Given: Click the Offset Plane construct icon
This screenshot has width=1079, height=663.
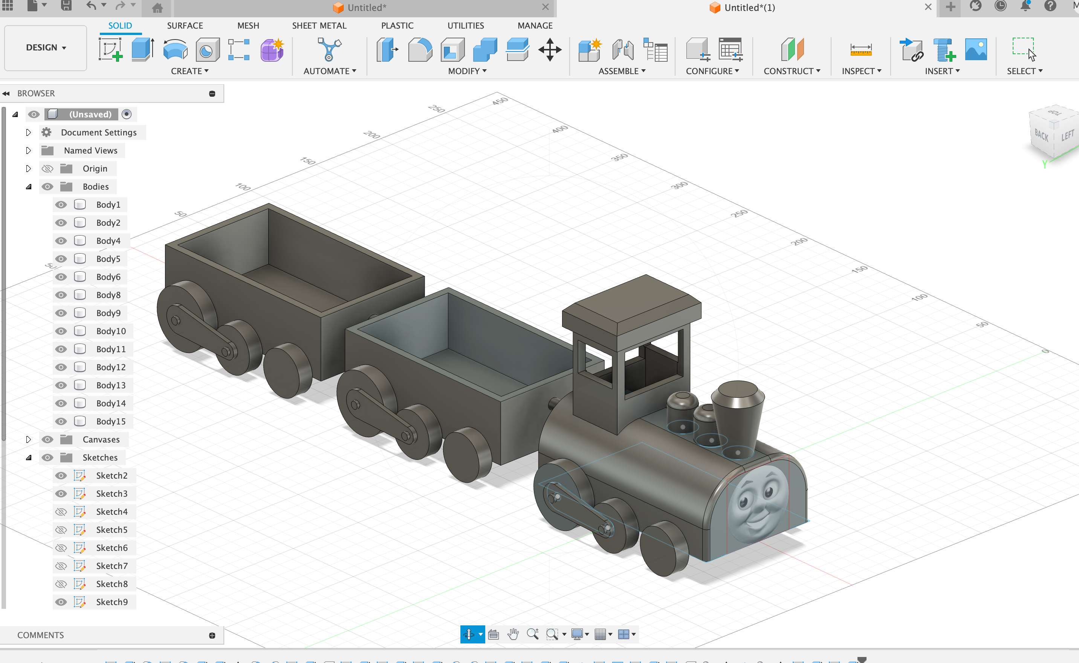Looking at the screenshot, I should tap(792, 49).
